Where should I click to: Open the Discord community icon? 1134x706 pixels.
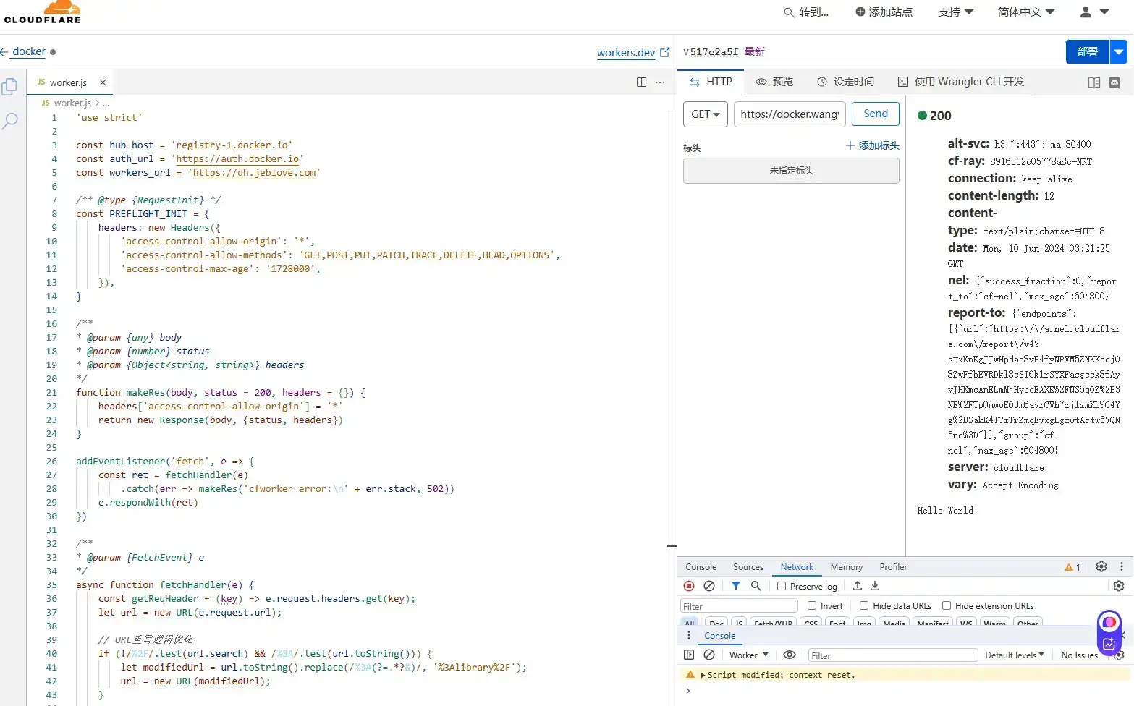click(1114, 82)
